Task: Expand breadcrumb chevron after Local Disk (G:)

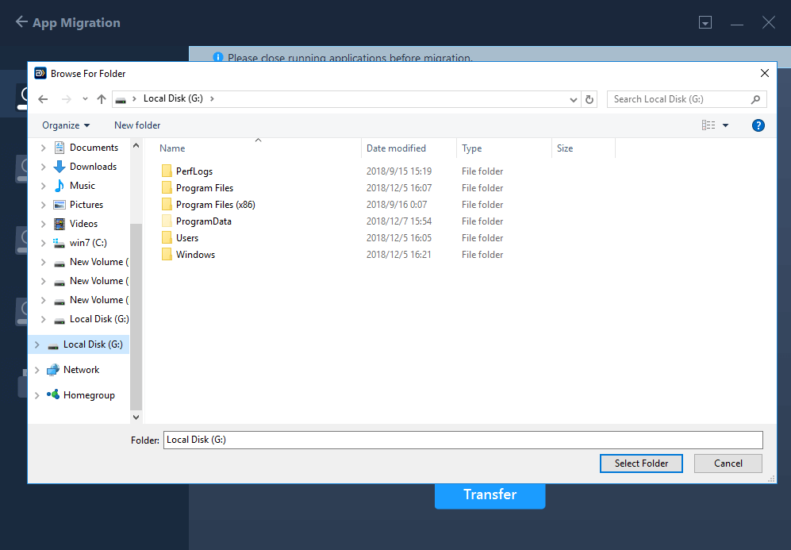Action: click(x=212, y=99)
